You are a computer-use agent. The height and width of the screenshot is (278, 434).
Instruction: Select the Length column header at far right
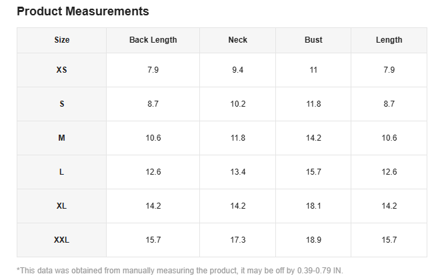coord(389,40)
